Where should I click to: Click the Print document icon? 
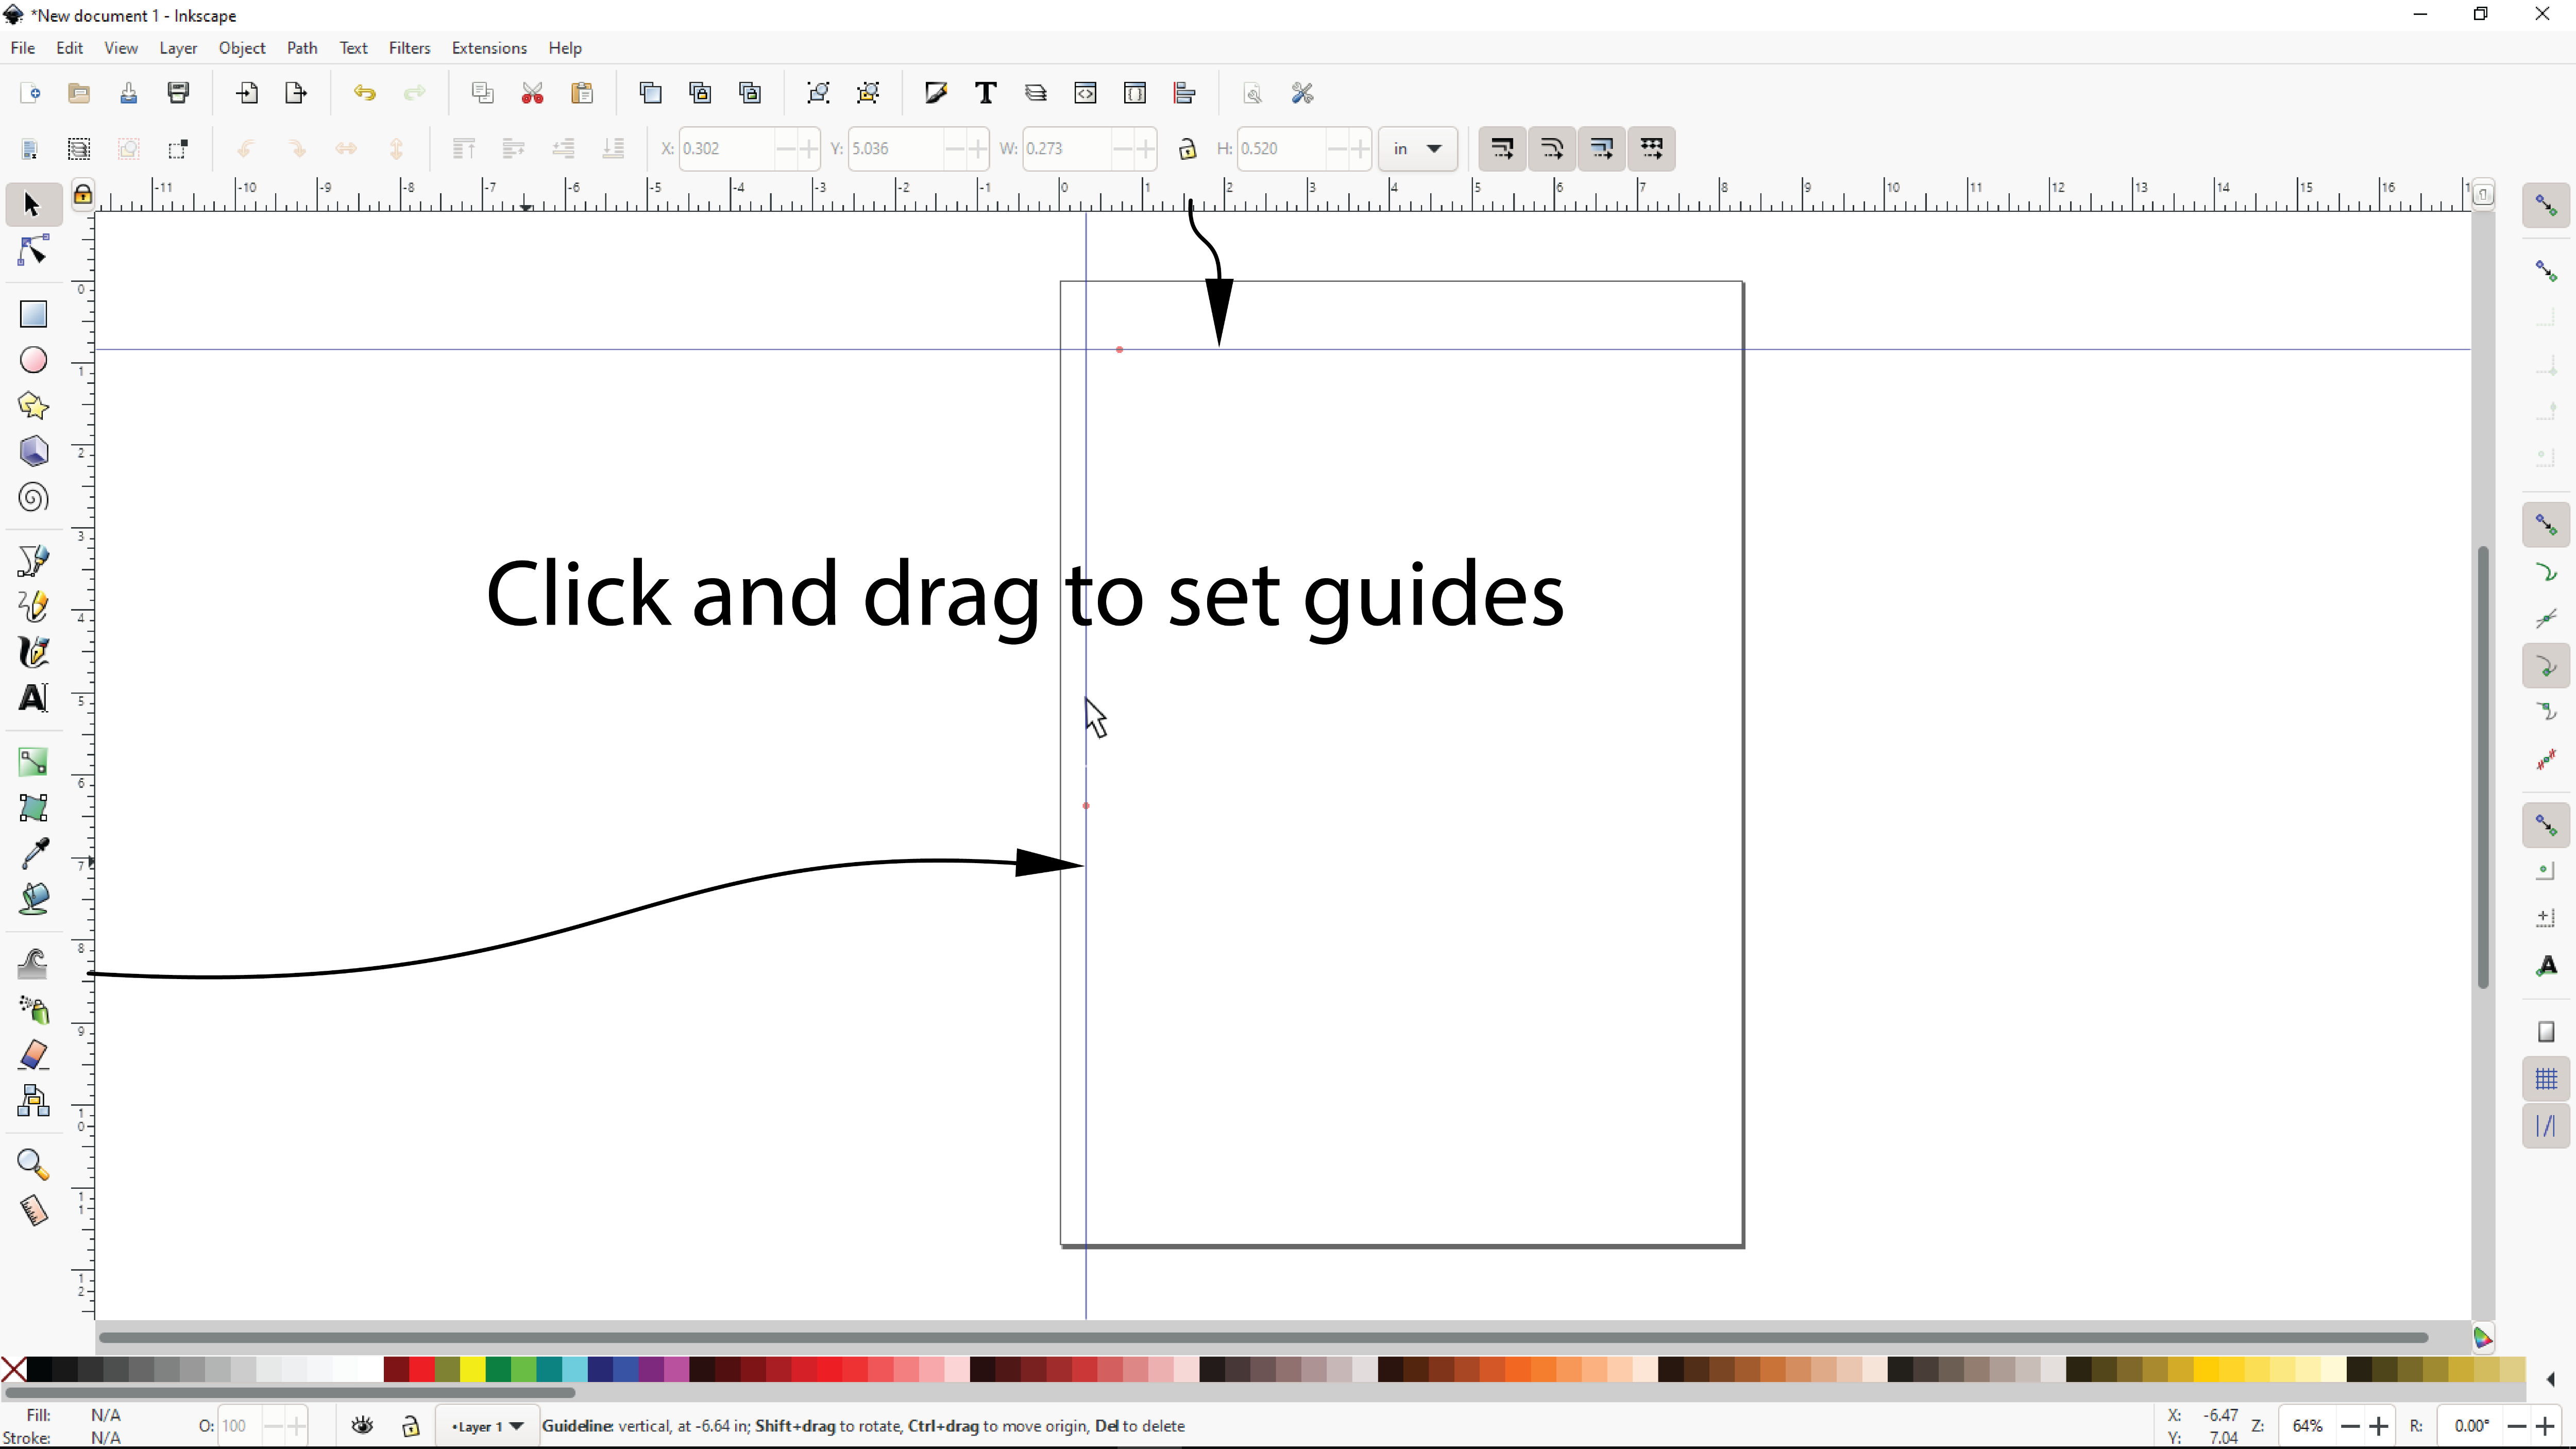point(178,94)
